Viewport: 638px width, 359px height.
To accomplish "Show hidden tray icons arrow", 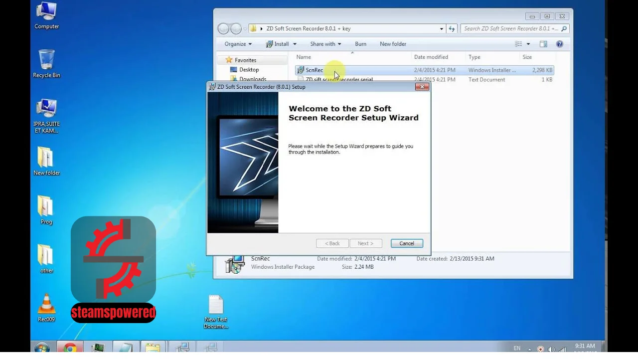I will (530, 349).
